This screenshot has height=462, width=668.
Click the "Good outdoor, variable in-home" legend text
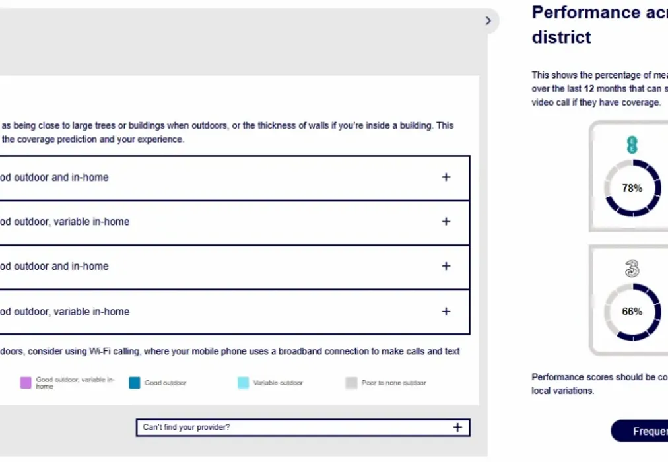(75, 383)
